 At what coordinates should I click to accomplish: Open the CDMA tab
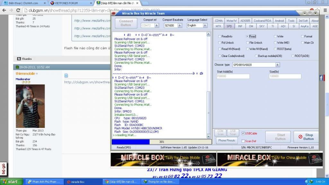coord(218,21)
